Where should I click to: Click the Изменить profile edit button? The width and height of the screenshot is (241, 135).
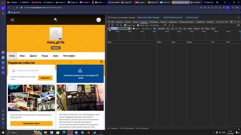pyautogui.click(x=56, y=48)
